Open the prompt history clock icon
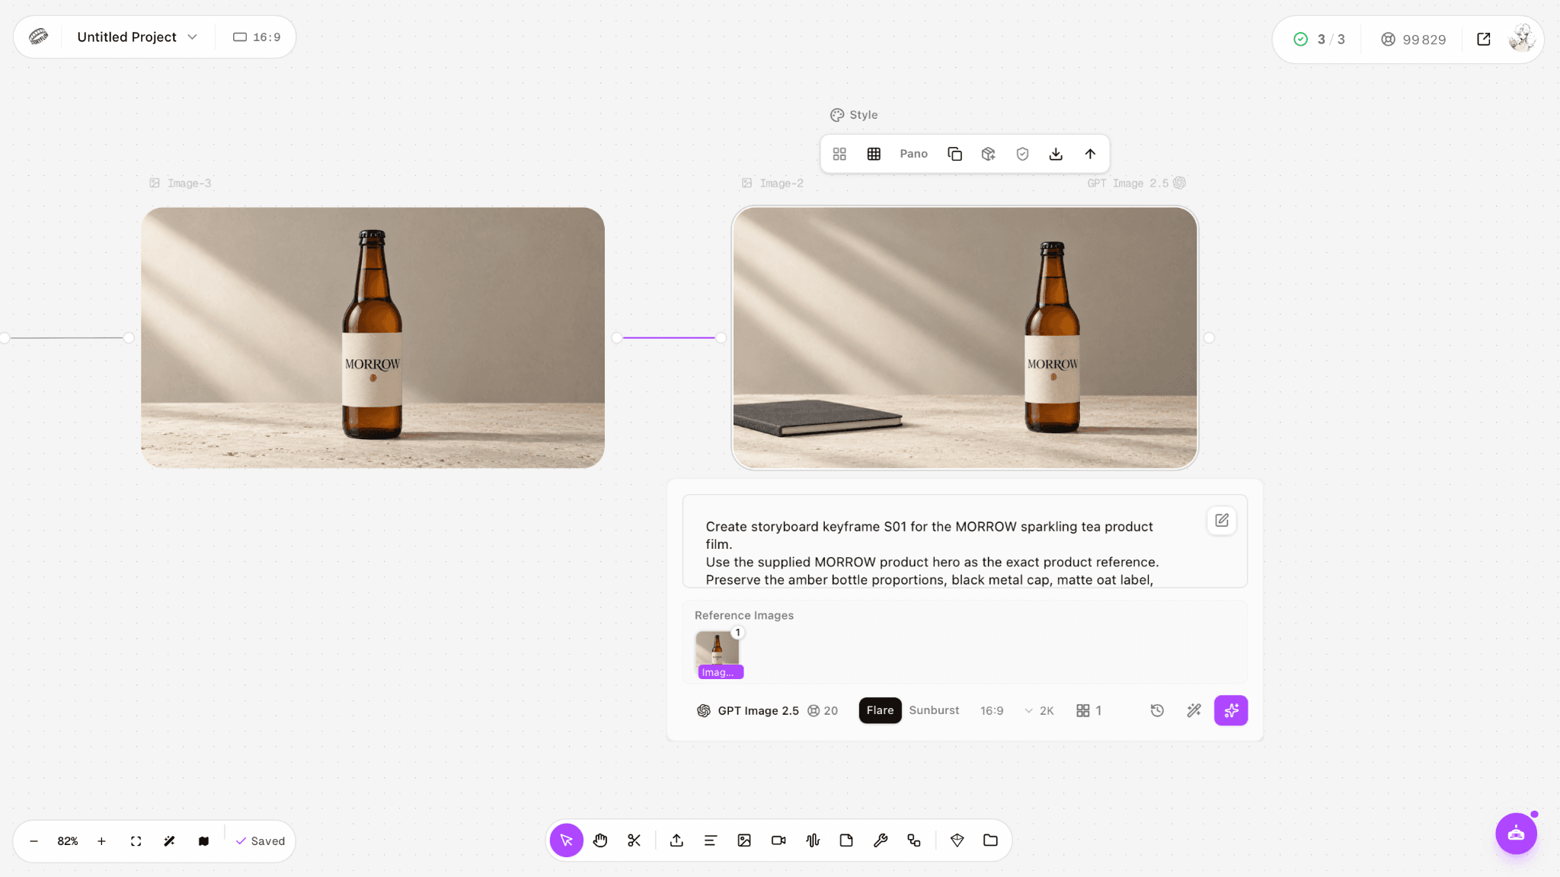 click(1157, 710)
